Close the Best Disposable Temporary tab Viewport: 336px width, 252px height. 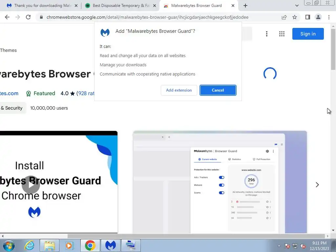(155, 6)
